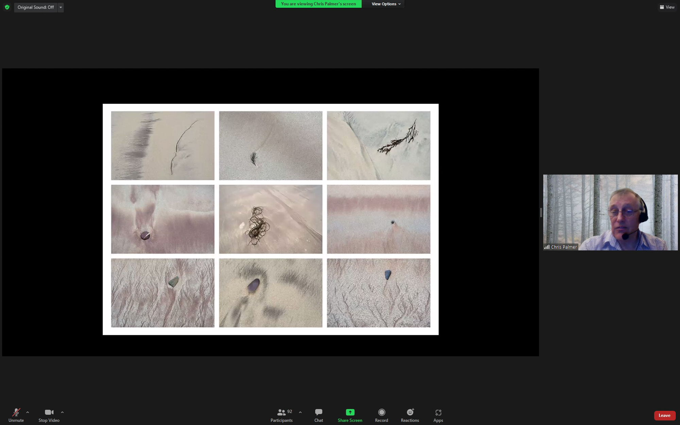The width and height of the screenshot is (680, 425).
Task: Click the sand photo with feather
Action: (271, 146)
